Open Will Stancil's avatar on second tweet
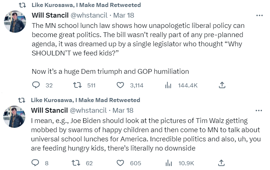The width and height of the screenshot is (270, 170). click(15, 116)
